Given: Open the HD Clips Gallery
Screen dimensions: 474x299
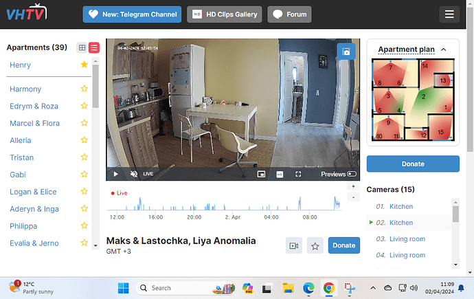Looking at the screenshot, I should 224,14.
